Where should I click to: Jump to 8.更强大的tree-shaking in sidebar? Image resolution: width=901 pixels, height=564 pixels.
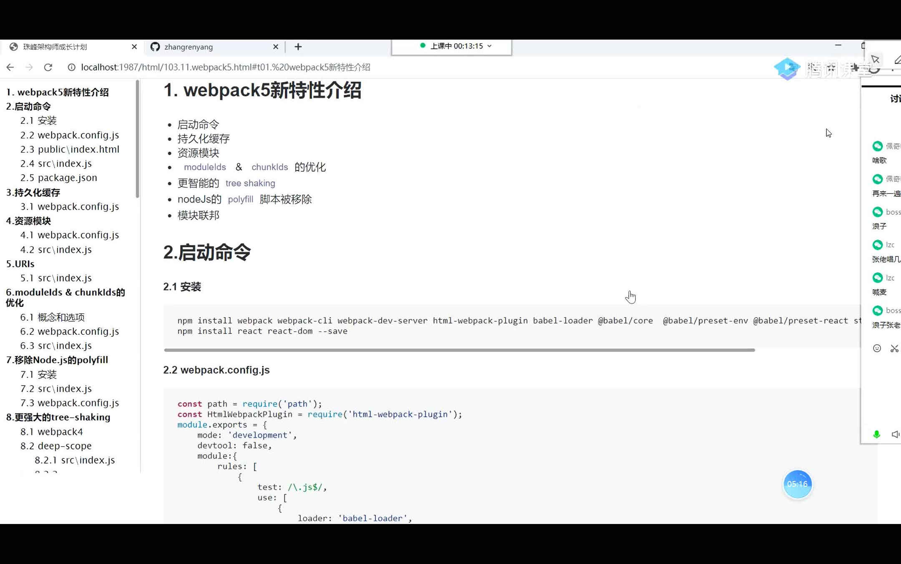(58, 417)
